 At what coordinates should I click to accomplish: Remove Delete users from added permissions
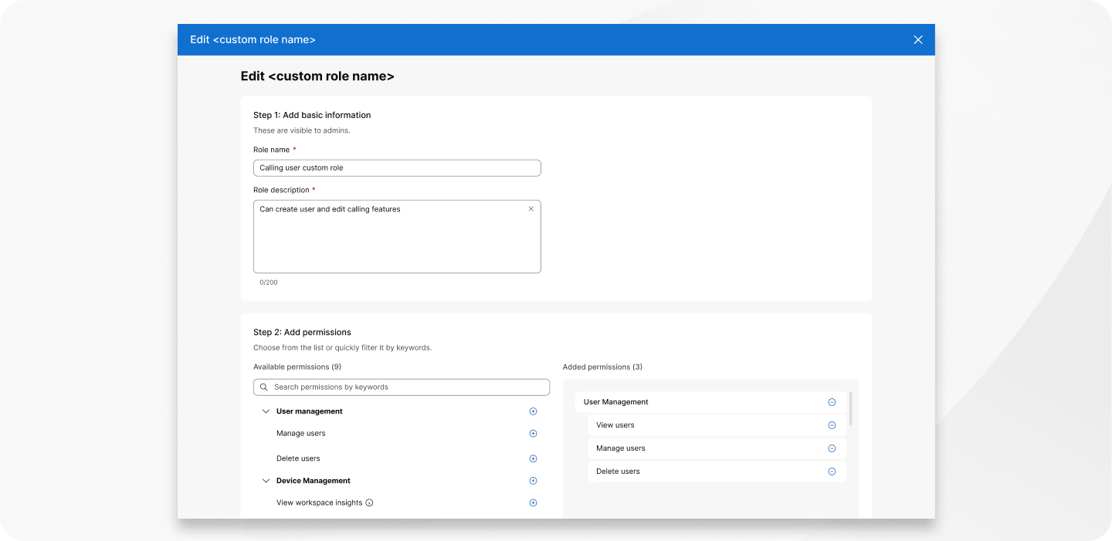tap(832, 472)
